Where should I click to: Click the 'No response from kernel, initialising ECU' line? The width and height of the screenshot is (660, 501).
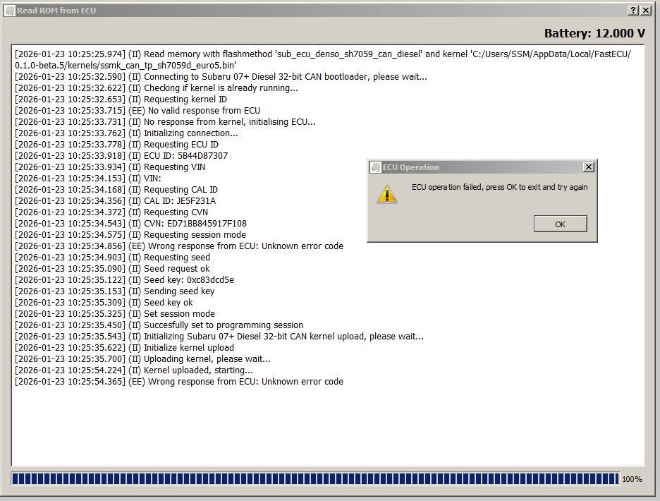[166, 121]
